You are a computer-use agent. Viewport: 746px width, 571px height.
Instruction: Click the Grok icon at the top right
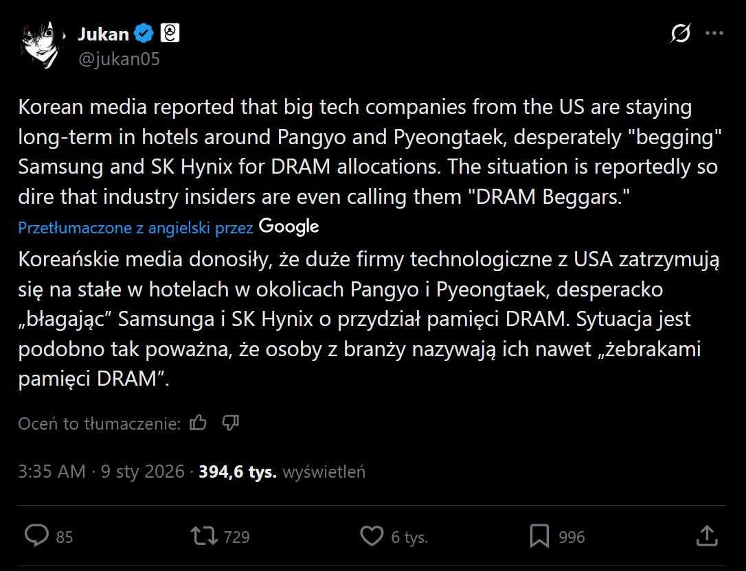coord(680,33)
